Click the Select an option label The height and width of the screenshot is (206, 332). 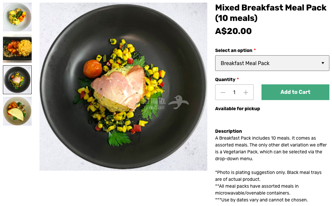tap(233, 50)
